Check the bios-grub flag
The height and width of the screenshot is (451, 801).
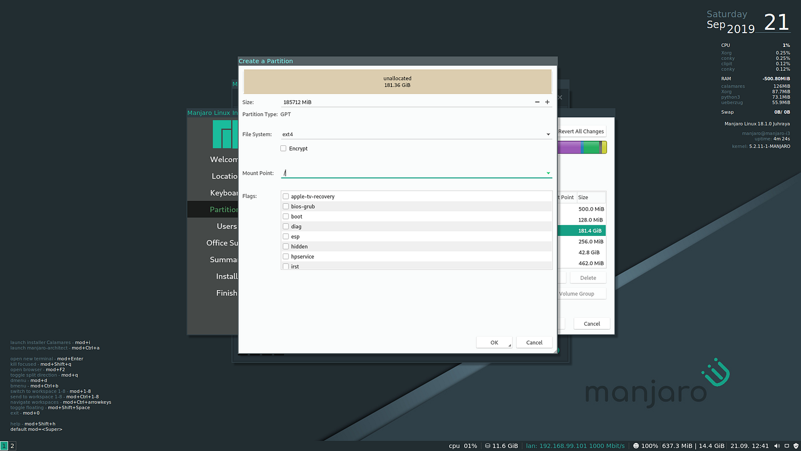pos(285,206)
